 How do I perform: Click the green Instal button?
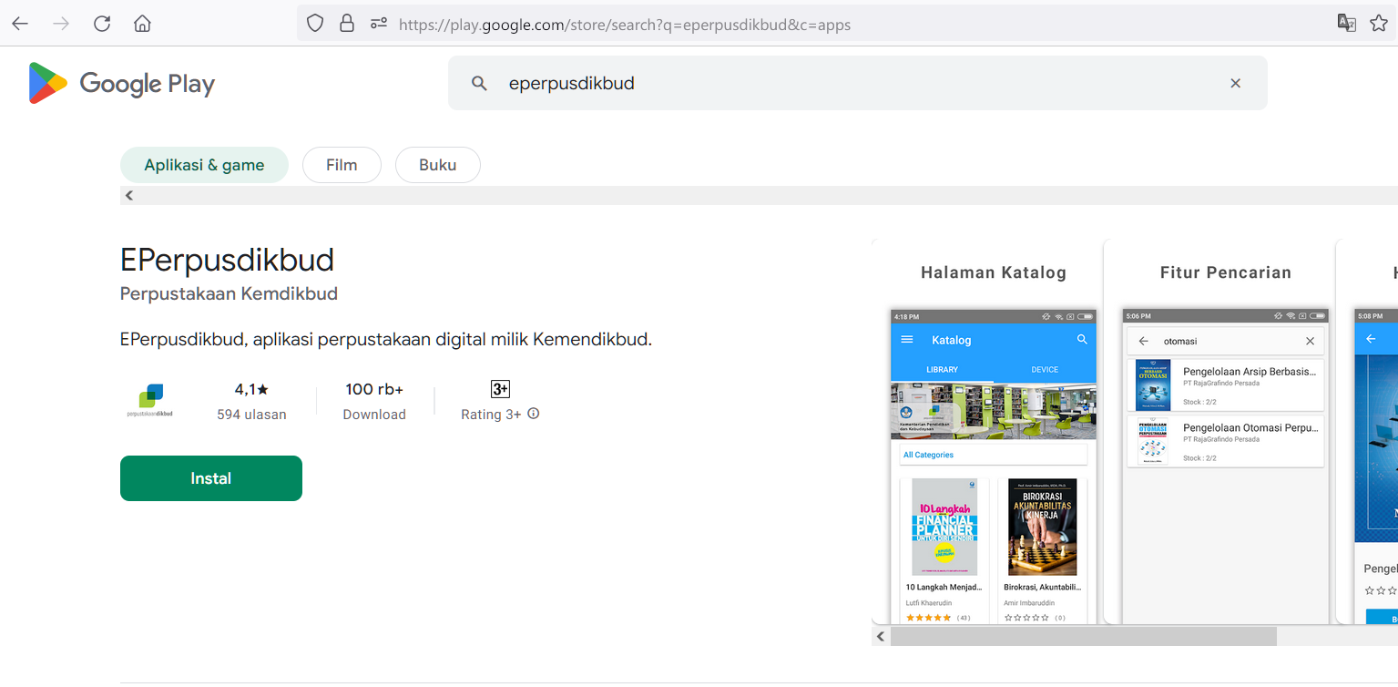click(x=211, y=478)
